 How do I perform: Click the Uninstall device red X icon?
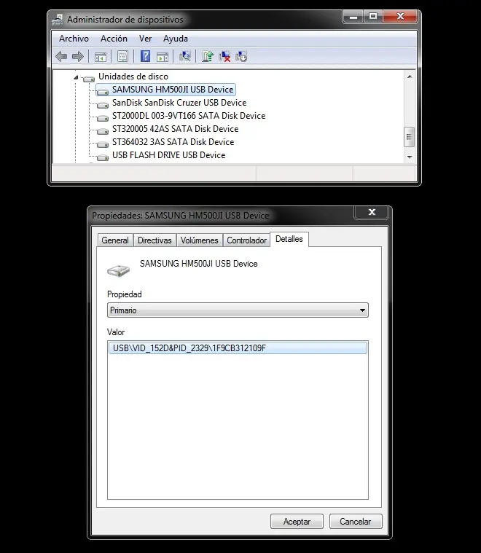point(224,56)
